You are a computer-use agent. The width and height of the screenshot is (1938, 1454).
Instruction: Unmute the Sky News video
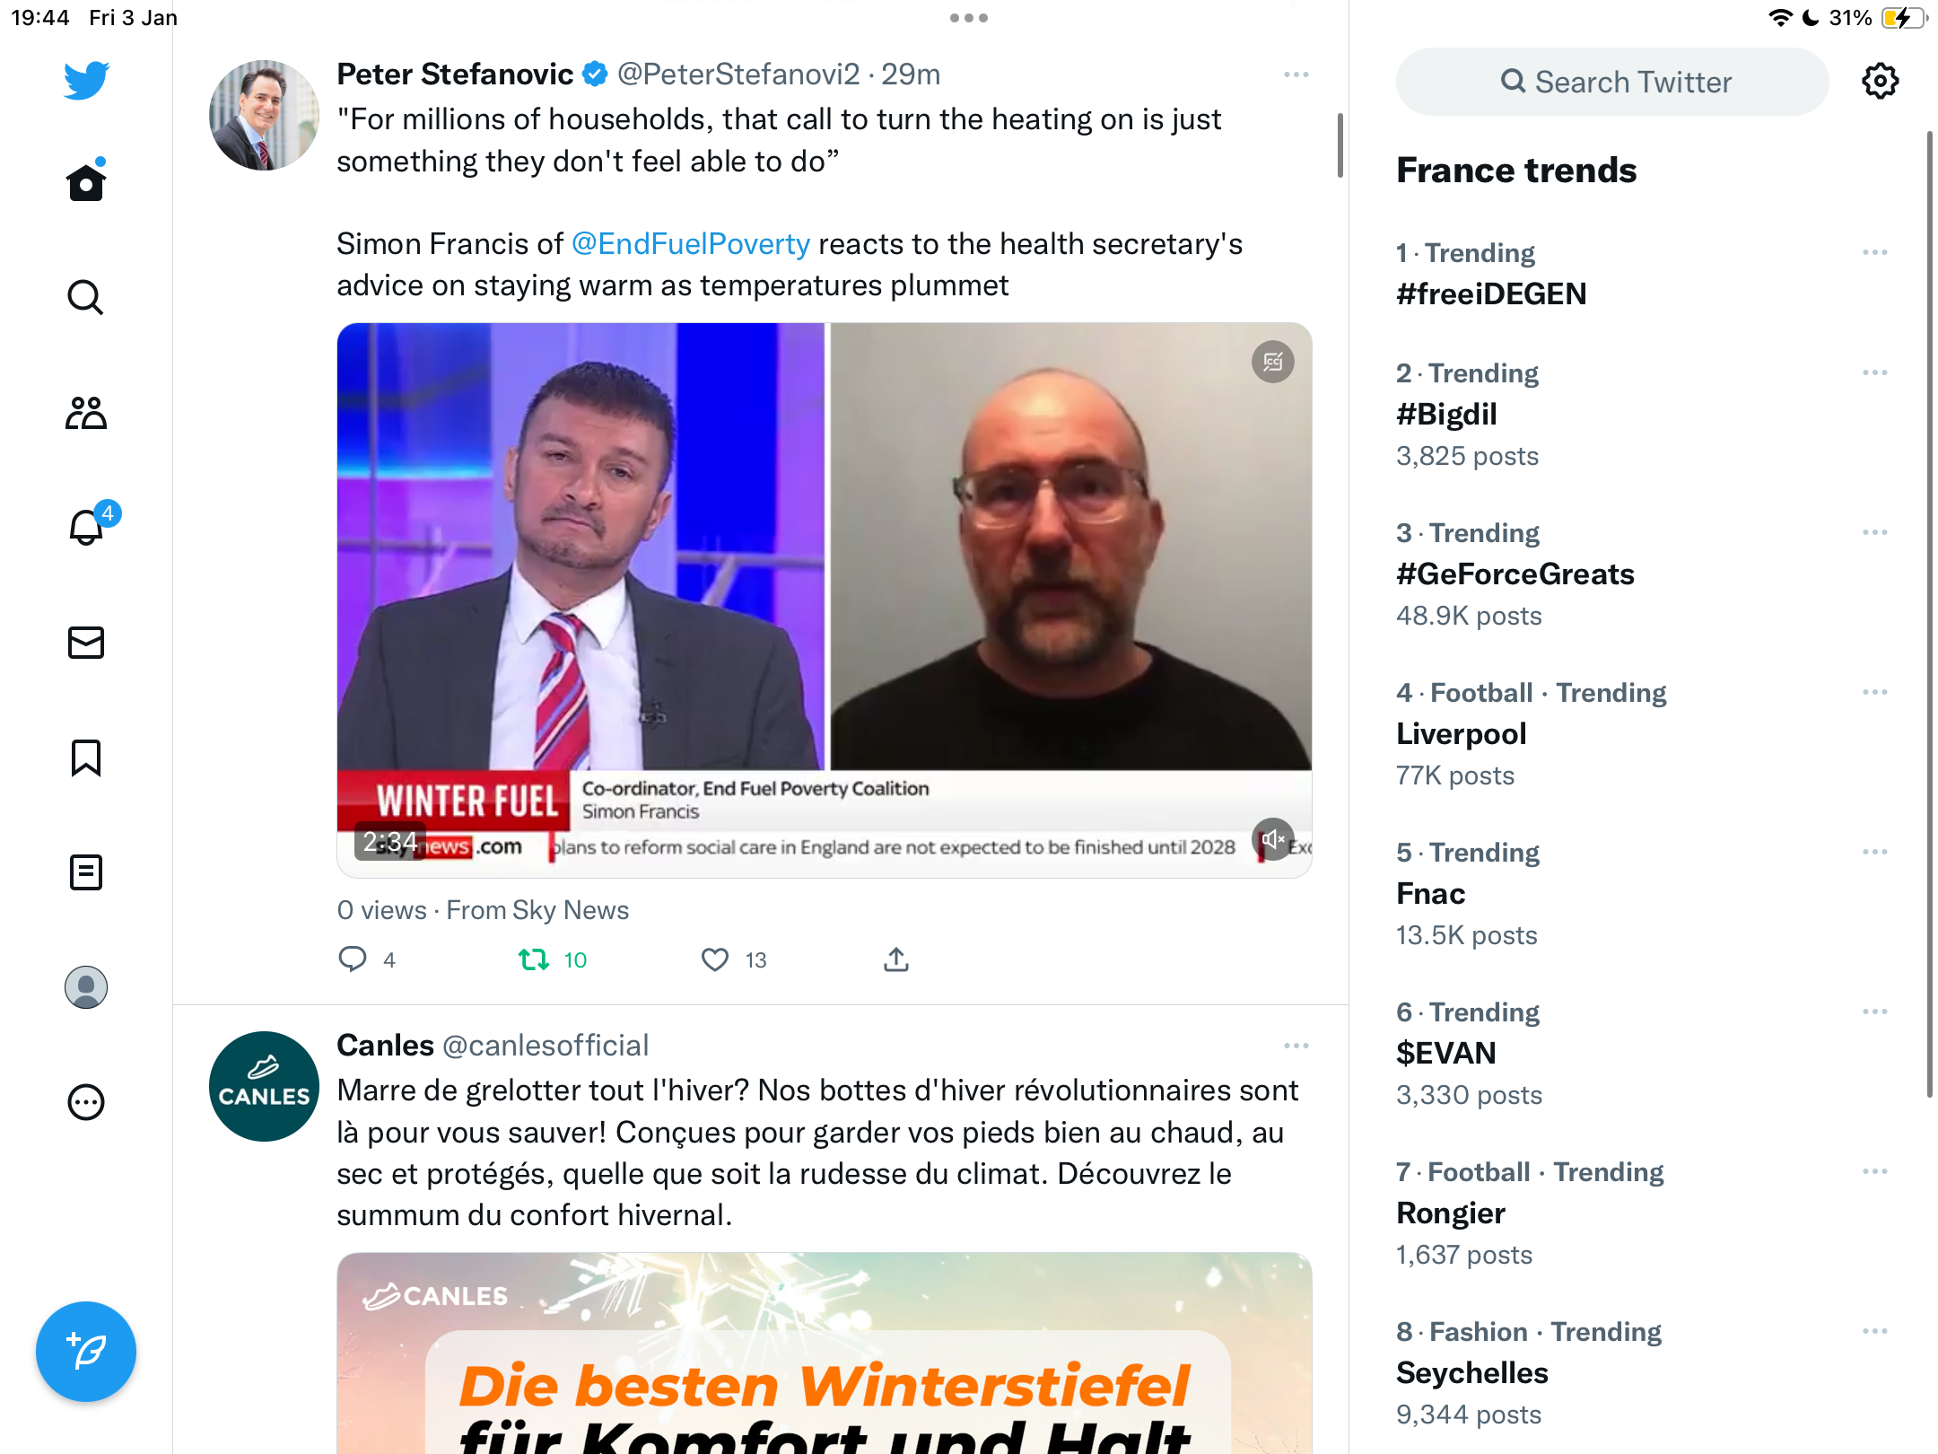click(x=1272, y=839)
